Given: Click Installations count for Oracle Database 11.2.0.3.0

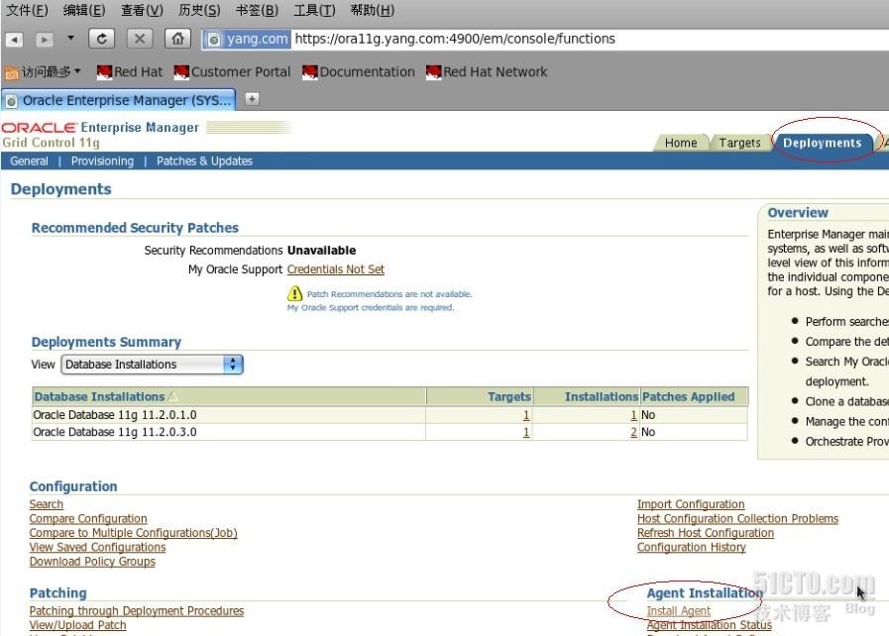Looking at the screenshot, I should (x=633, y=432).
